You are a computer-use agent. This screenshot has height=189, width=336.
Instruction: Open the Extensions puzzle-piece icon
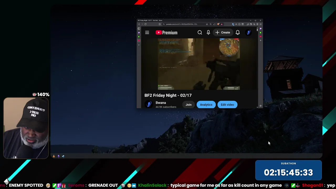(239, 24)
